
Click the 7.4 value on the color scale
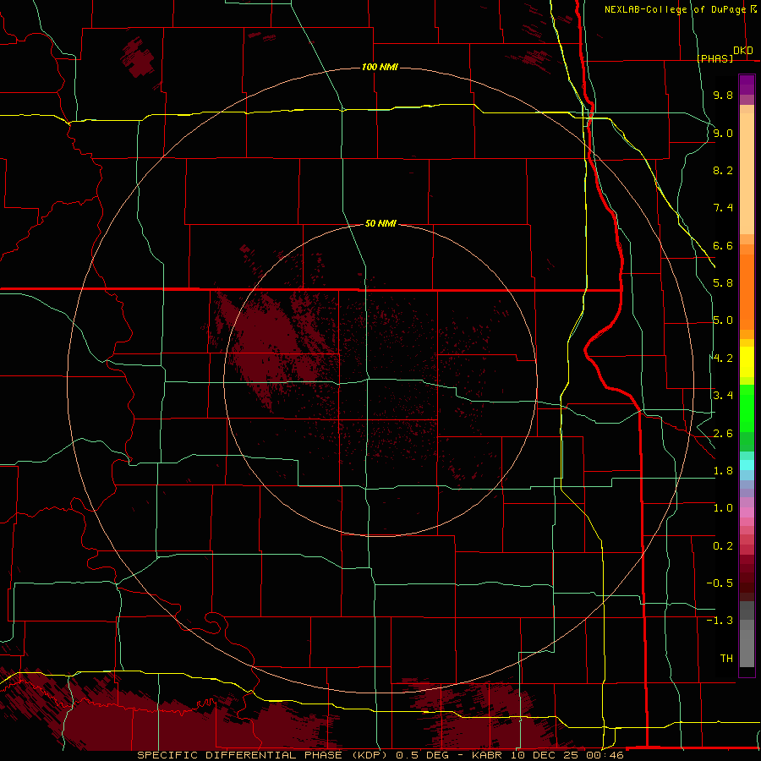[x=723, y=208]
